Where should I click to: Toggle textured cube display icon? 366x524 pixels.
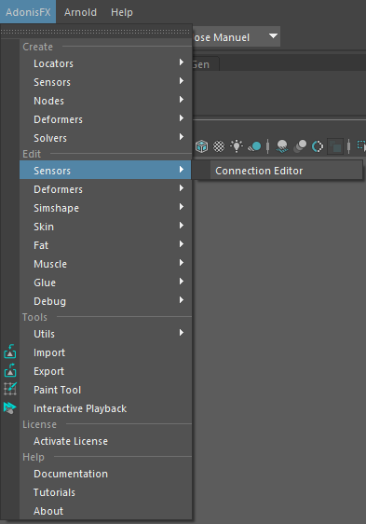click(x=202, y=146)
